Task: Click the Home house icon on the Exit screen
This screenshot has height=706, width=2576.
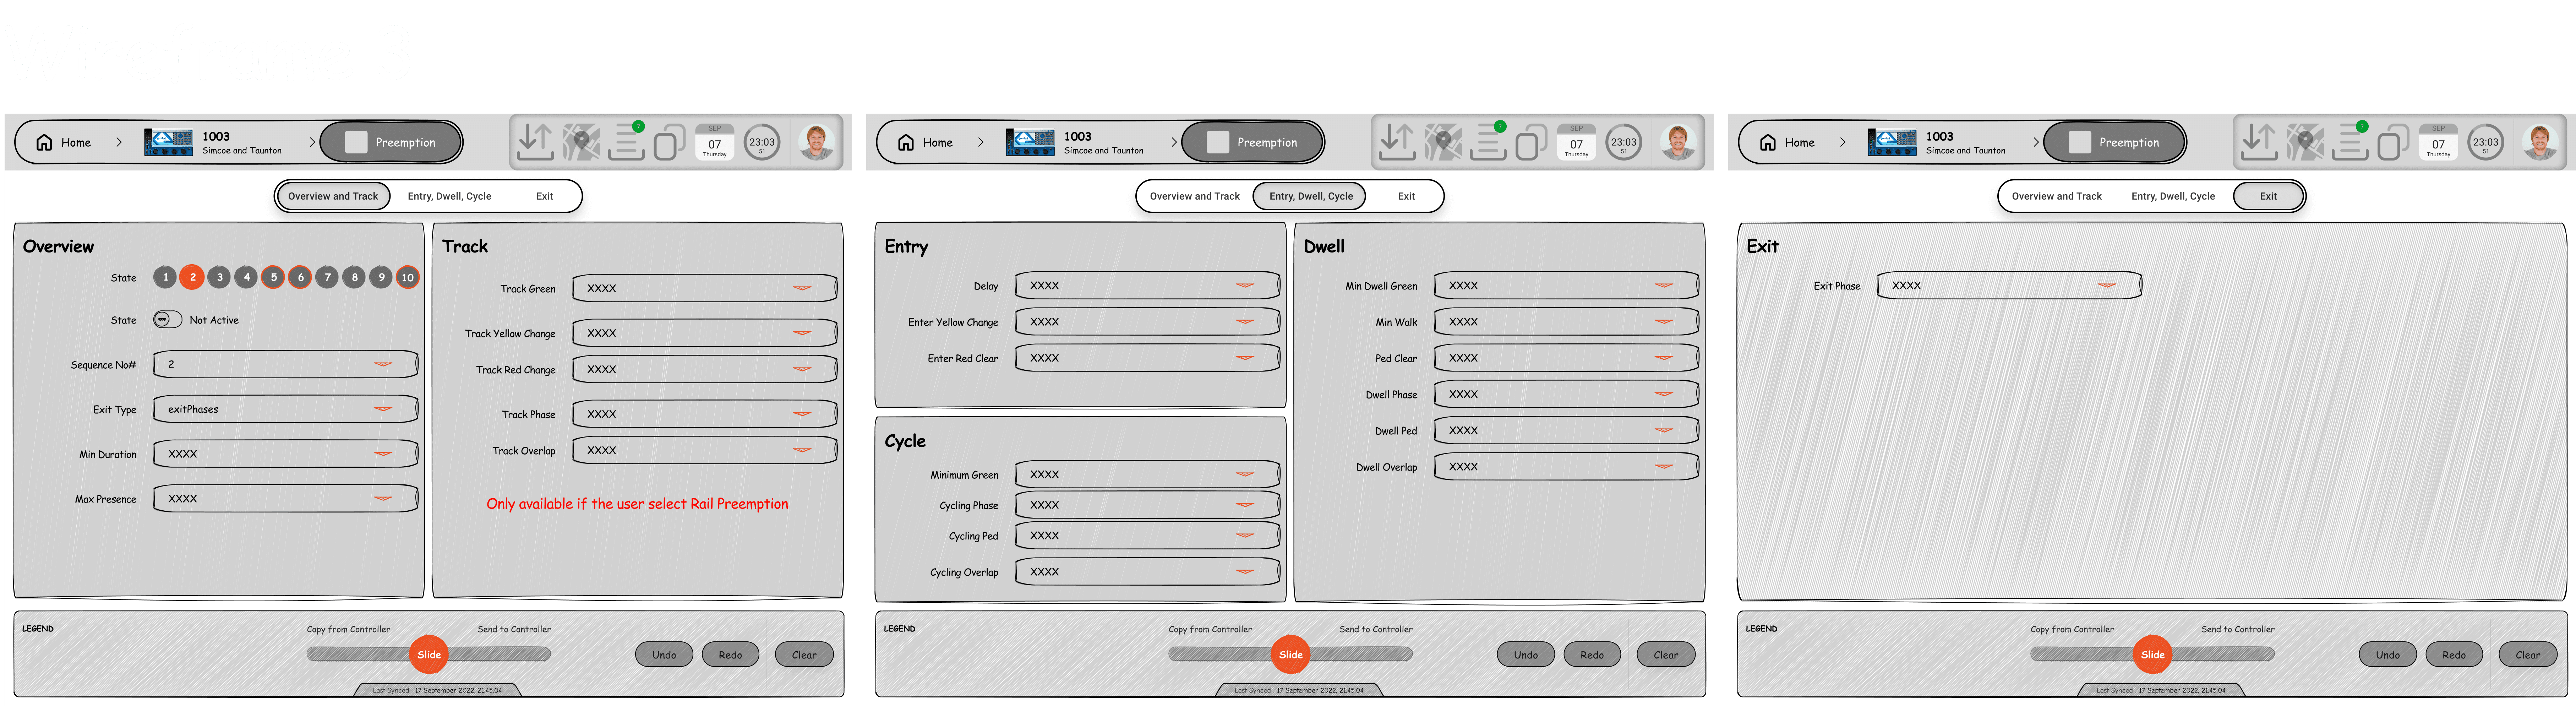Action: pyautogui.click(x=1768, y=142)
